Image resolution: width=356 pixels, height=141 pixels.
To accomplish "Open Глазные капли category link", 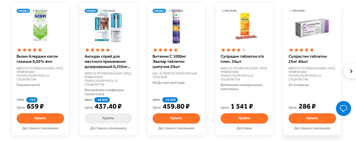I will [29, 85].
